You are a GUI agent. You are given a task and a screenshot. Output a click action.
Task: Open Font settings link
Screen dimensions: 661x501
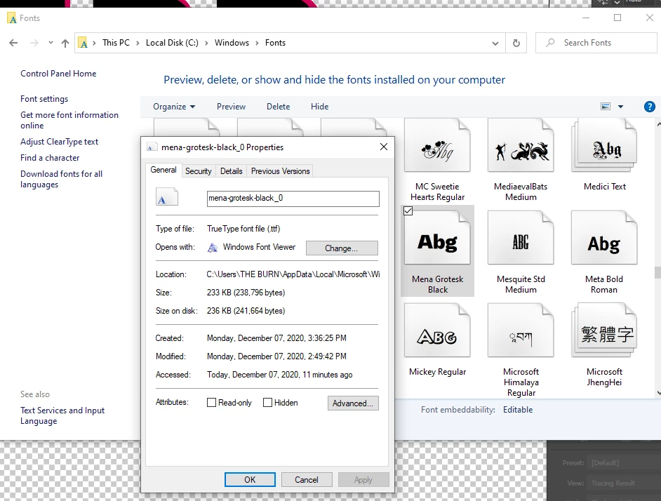tap(44, 99)
